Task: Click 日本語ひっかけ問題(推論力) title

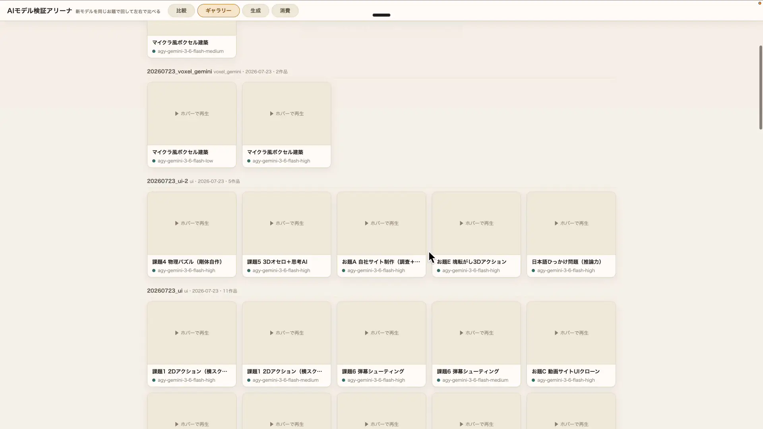Action: 566,262
